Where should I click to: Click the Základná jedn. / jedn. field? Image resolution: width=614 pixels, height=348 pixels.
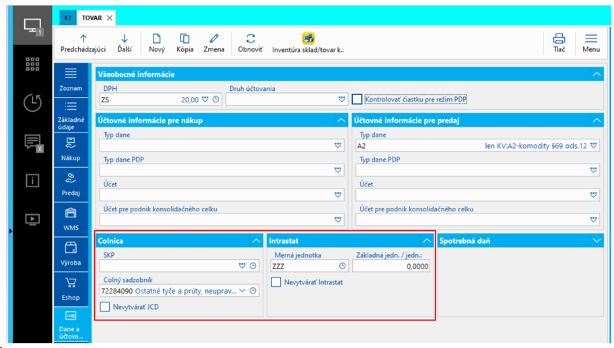point(390,266)
